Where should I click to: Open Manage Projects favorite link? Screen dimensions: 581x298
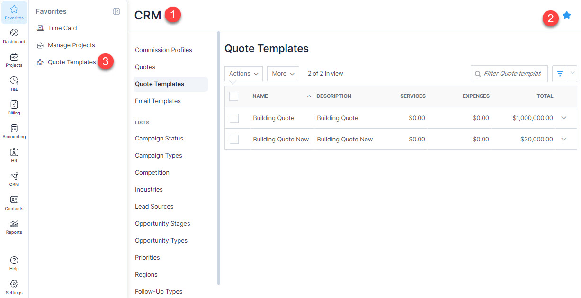(x=72, y=45)
